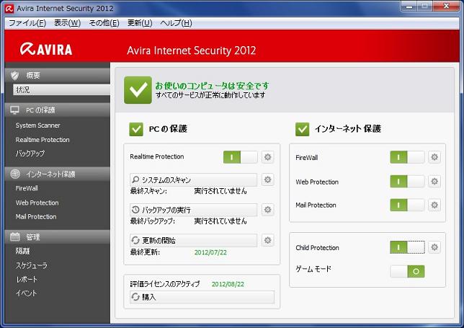Click the monitor icon beside PC の保護
Screen dimensions: 464x328
pyautogui.click(x=15, y=110)
